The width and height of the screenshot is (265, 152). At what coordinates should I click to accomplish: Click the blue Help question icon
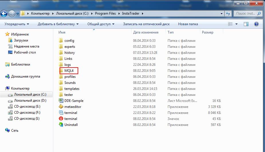tap(256, 24)
